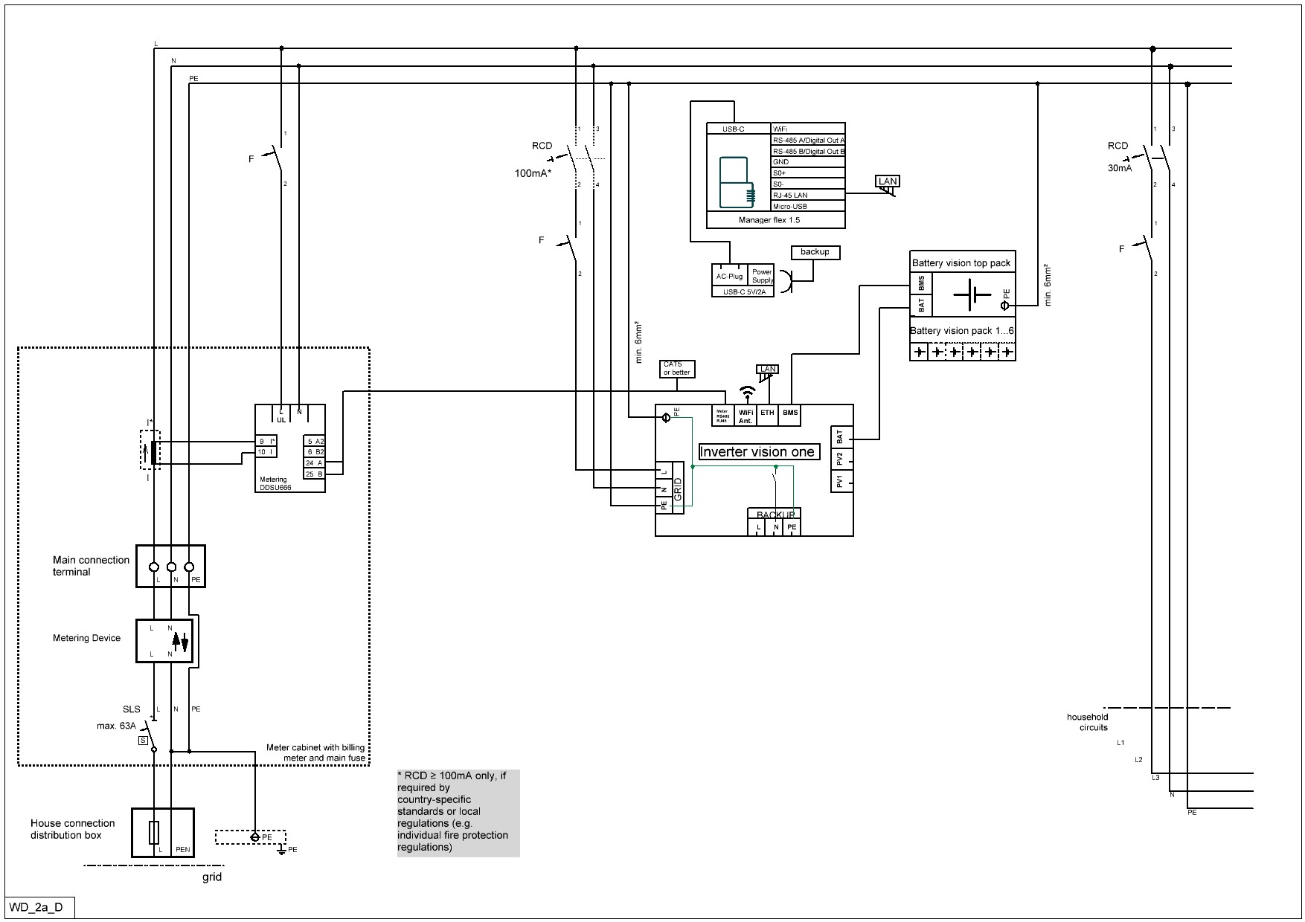This screenshot has width=1305, height=922.
Task: Click the PE terminal circle on Battery top pack
Action: point(1004,305)
